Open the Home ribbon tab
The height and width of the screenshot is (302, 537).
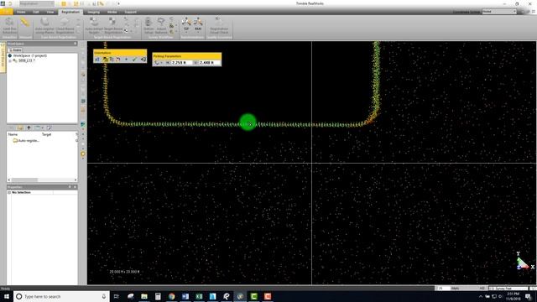21,12
